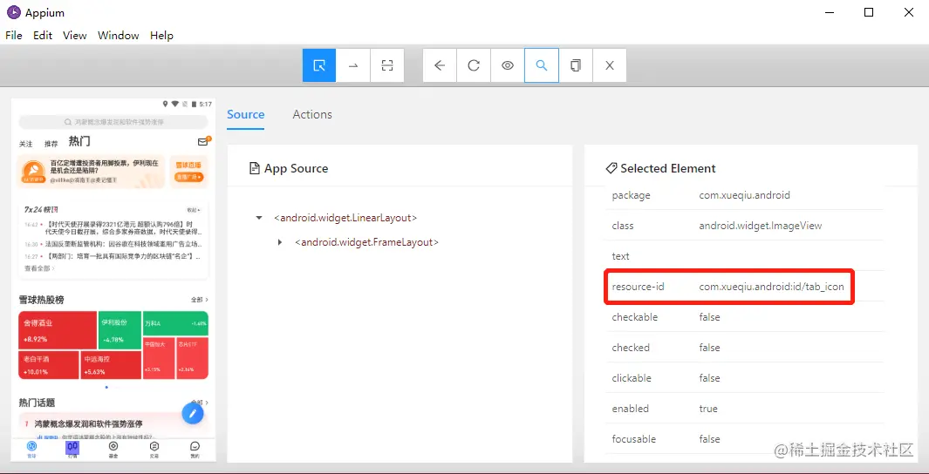Expand the android.widget.FrameLayout node

(280, 242)
